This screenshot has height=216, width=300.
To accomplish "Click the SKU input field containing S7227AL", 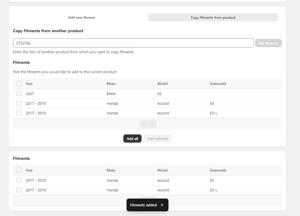I will [x=133, y=43].
